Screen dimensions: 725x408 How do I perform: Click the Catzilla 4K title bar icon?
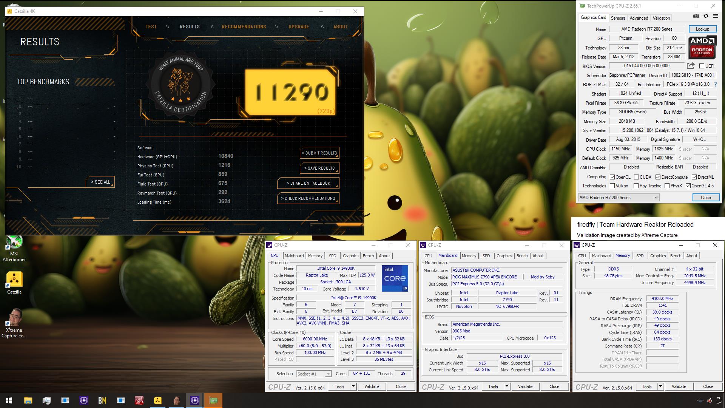[9, 11]
